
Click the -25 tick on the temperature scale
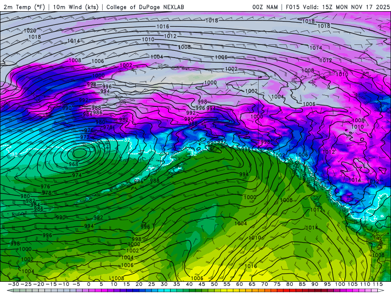[x=26, y=284]
